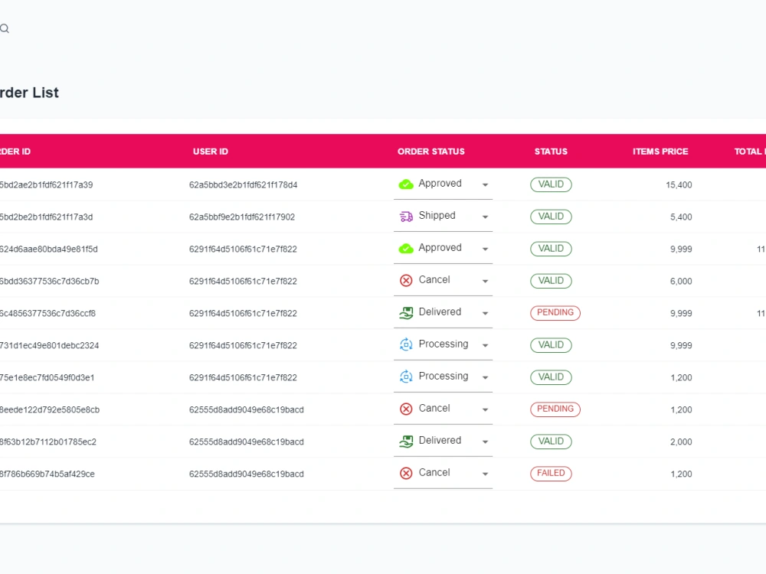Click the 5,400 items price value
The width and height of the screenshot is (766, 574).
(x=681, y=217)
